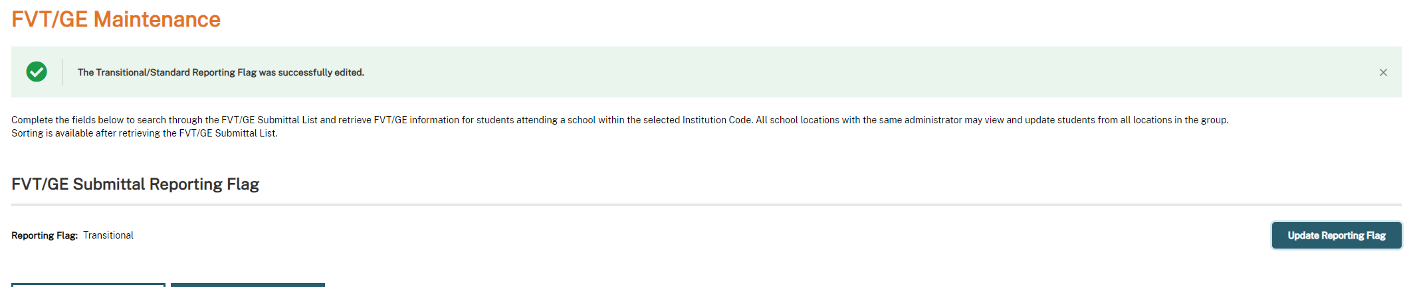This screenshot has height=287, width=1419.
Task: Click the 'Sorting is available' instruction sentence
Action: [x=144, y=133]
